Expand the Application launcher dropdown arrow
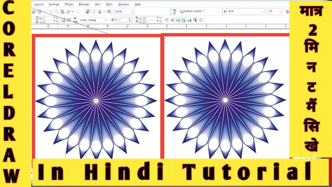Screen dimensions: 332x187 104,11
